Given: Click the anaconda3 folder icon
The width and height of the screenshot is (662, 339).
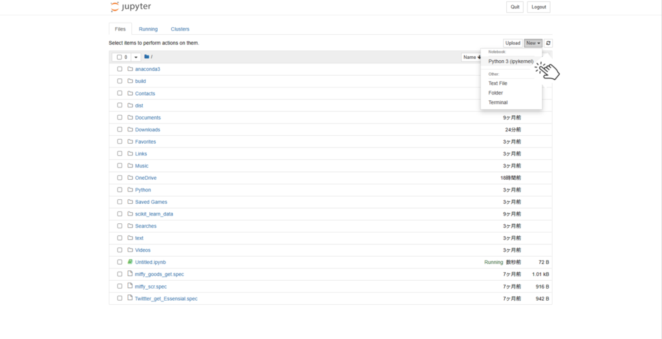Looking at the screenshot, I should (130, 69).
